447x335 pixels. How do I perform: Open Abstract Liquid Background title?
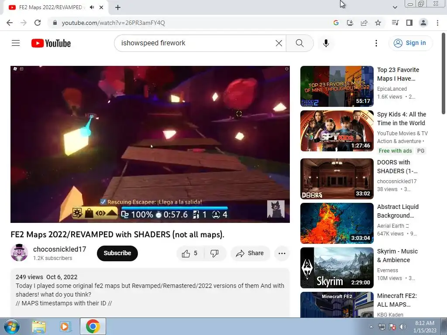click(x=398, y=211)
